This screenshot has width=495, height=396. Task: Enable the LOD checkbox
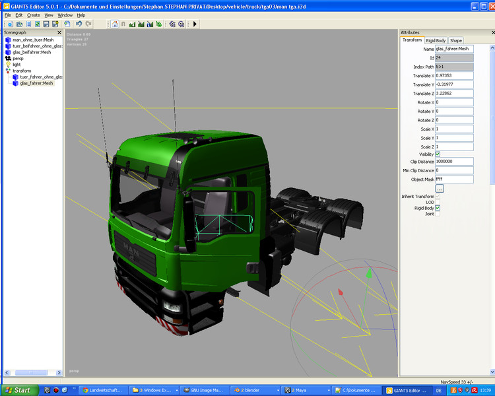coord(438,202)
